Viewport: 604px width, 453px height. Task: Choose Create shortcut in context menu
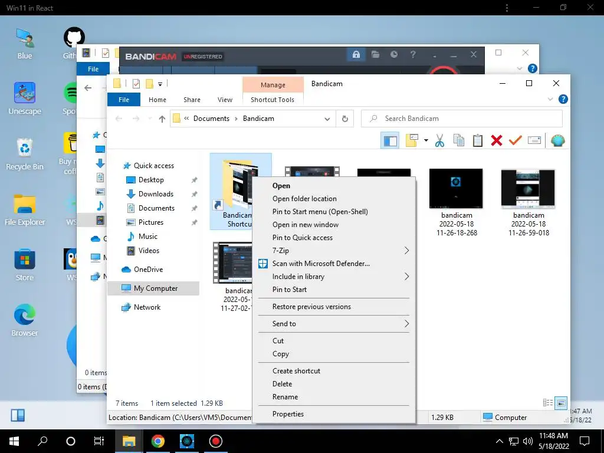[x=334, y=371]
